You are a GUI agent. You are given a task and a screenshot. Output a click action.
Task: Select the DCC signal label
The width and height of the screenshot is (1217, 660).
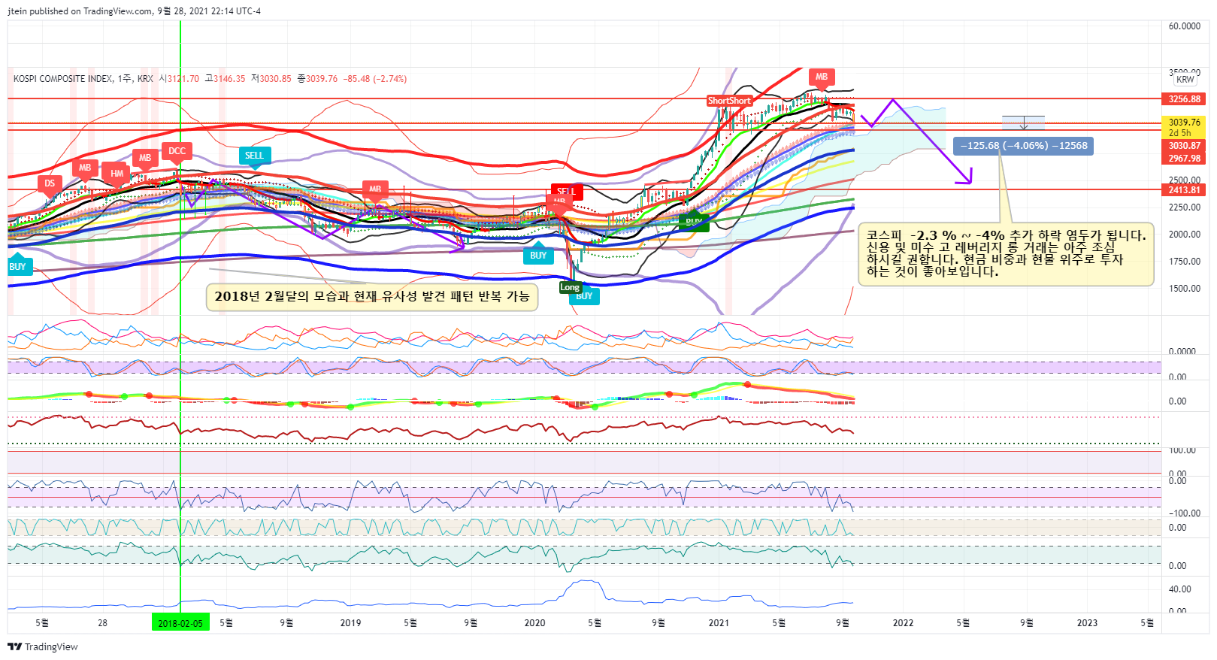(x=177, y=151)
